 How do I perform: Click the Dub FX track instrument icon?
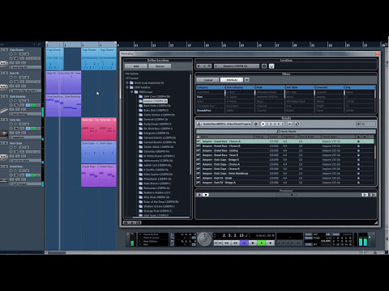pyautogui.click(x=4, y=86)
